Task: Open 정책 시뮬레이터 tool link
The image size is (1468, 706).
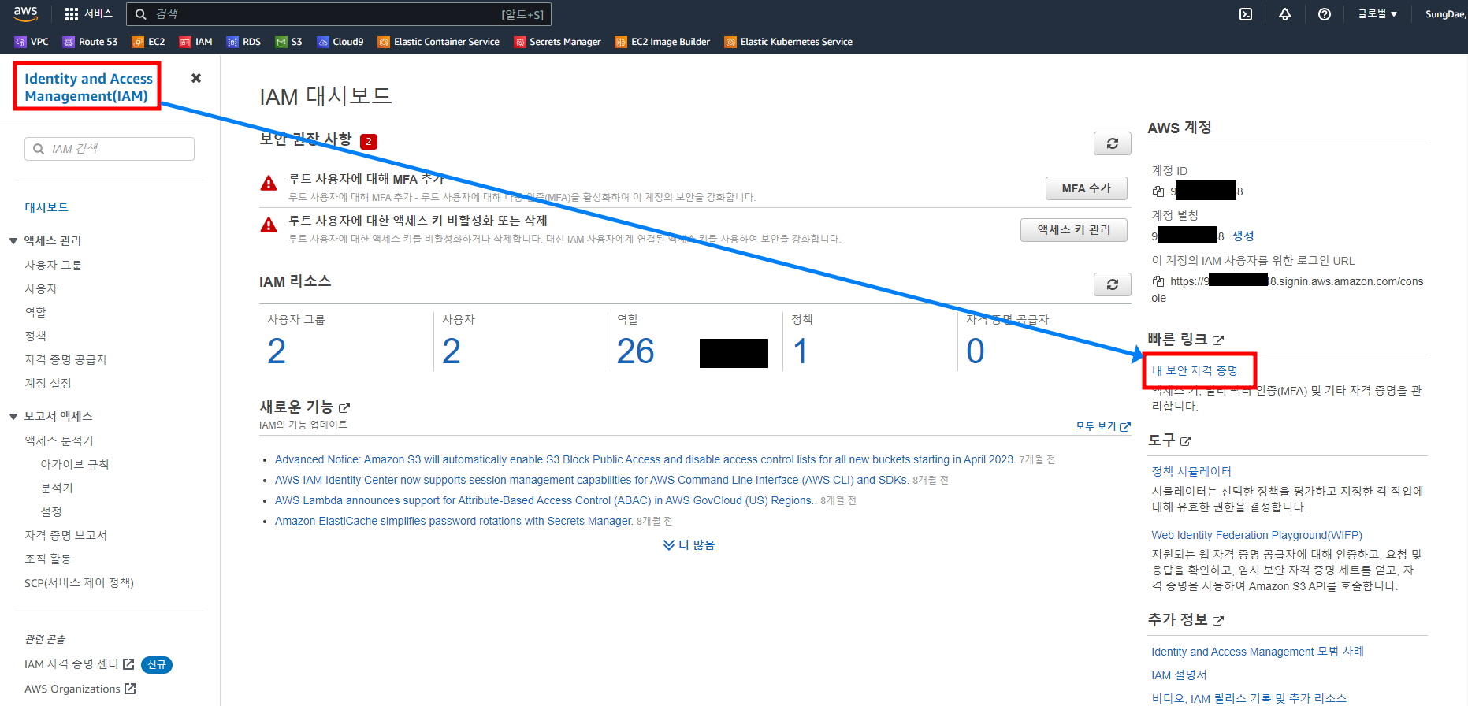Action: pyautogui.click(x=1191, y=471)
